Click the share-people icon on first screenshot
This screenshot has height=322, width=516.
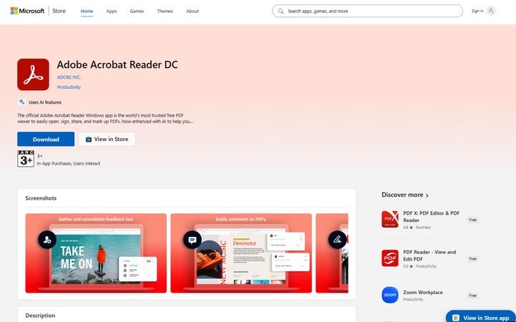click(x=47, y=240)
